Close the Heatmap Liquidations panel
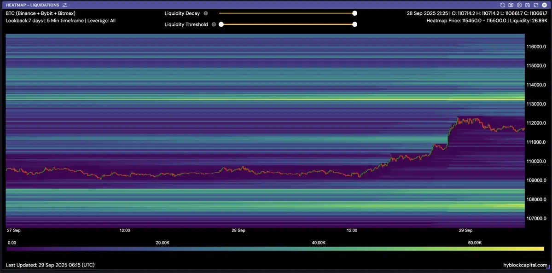The image size is (552, 273). 544,5
